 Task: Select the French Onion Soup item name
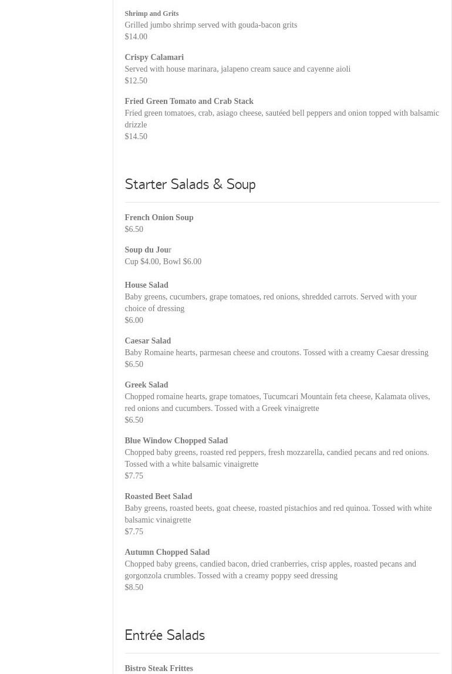coord(158,217)
